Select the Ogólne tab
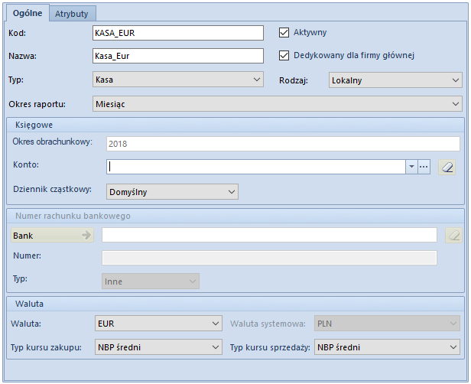The image size is (471, 384). click(x=28, y=13)
